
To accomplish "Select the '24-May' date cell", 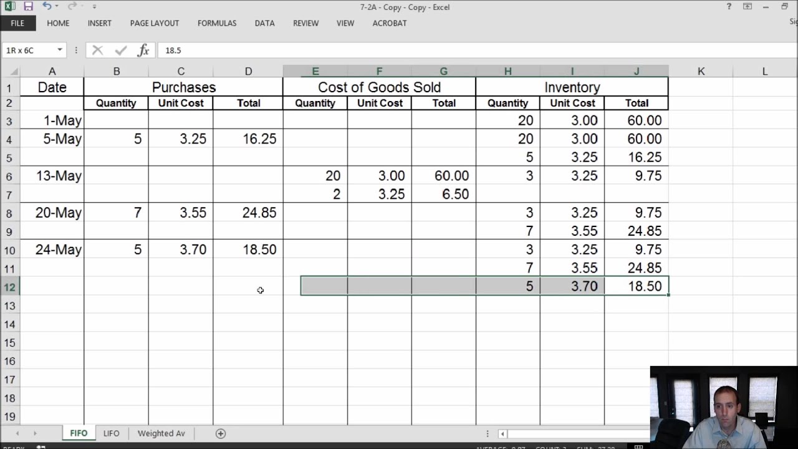I will click(x=52, y=249).
